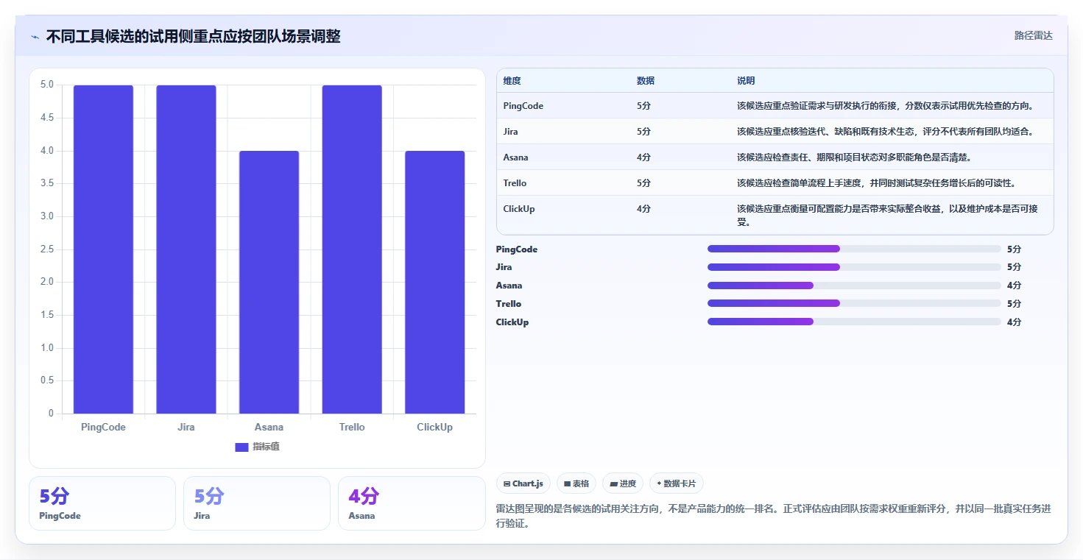Screen dimensions: 1083x560
Task: Click the ClickUp x-axis label below the chart
Action: coord(434,427)
